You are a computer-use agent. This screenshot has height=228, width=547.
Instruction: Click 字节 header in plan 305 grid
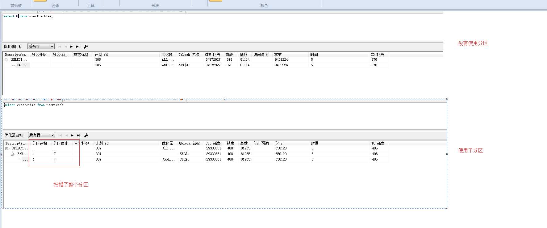point(278,55)
